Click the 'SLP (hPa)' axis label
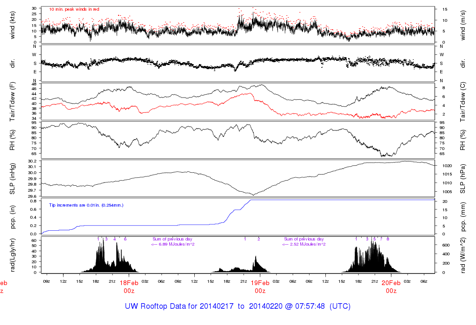This screenshot has height=325, width=476. [x=463, y=179]
